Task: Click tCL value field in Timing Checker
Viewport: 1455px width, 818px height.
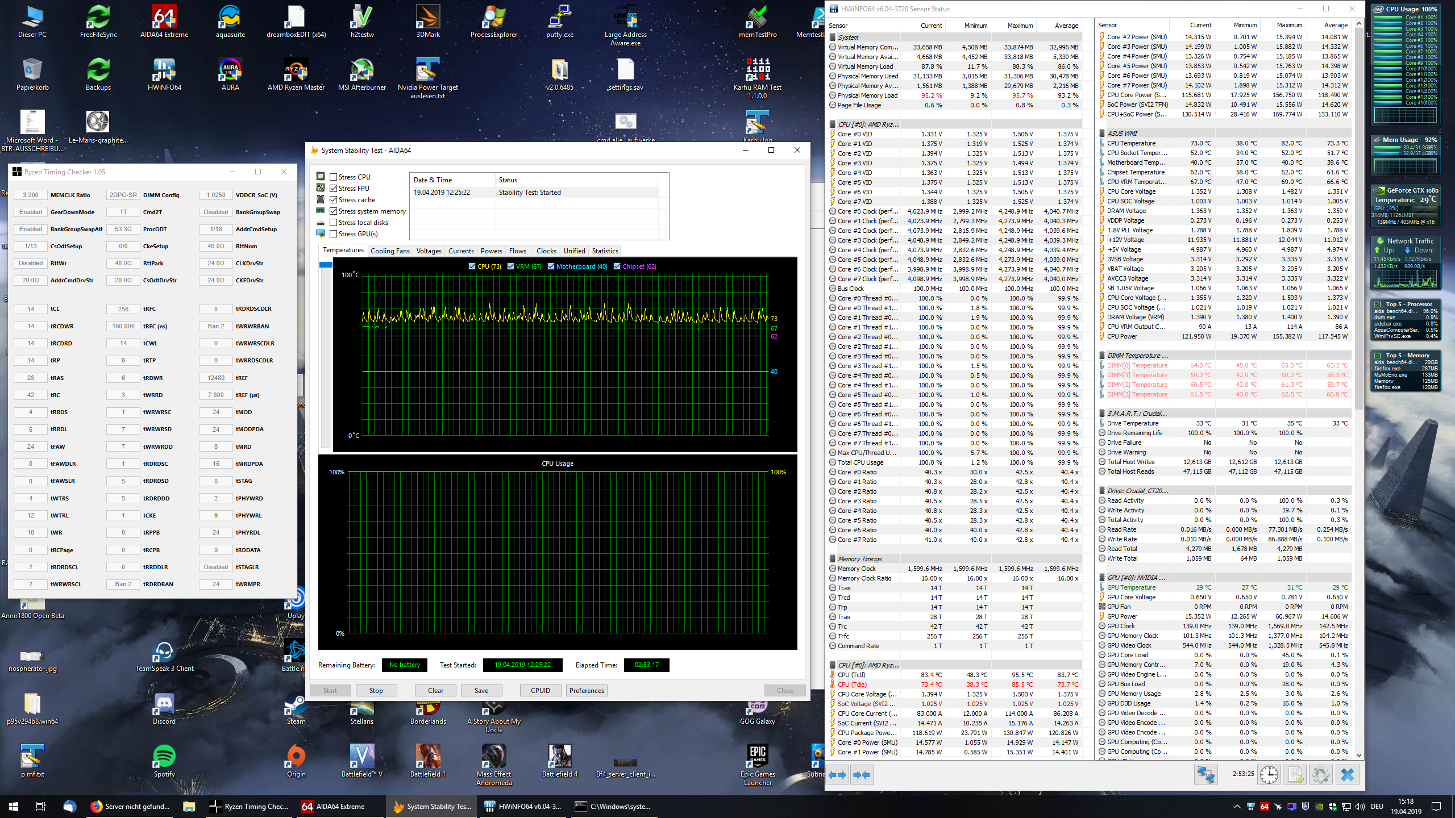Action: tap(31, 309)
